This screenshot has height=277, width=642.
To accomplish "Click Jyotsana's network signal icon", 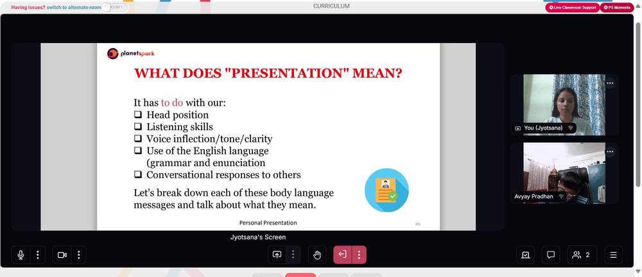I will pos(570,128).
